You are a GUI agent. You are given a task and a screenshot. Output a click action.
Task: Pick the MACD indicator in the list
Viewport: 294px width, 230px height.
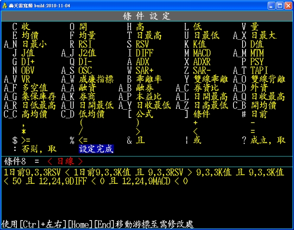tap(202, 53)
